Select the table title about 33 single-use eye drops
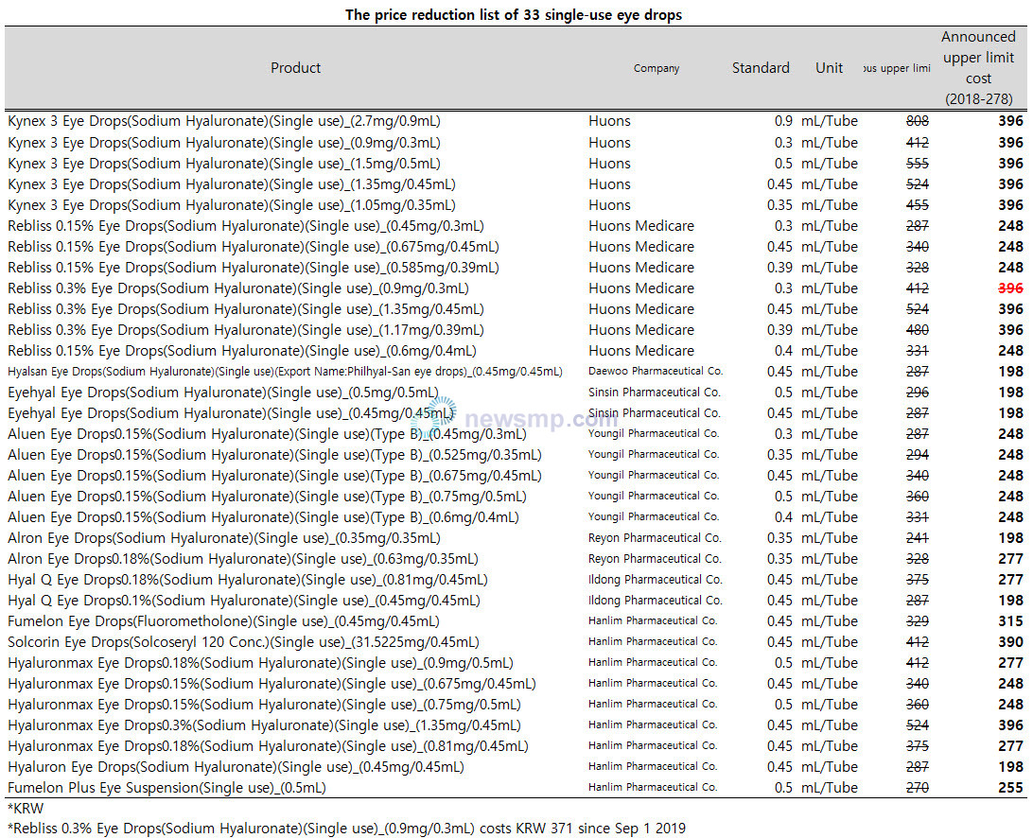1033x838 pixels. click(x=514, y=14)
